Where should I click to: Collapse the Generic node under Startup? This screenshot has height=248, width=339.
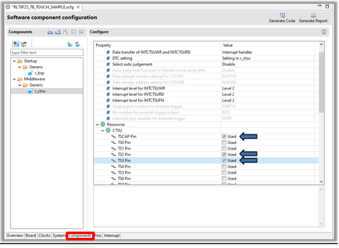coord(20,67)
